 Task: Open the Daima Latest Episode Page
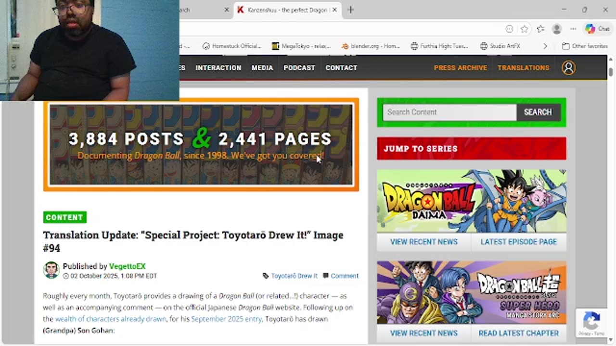pos(519,242)
